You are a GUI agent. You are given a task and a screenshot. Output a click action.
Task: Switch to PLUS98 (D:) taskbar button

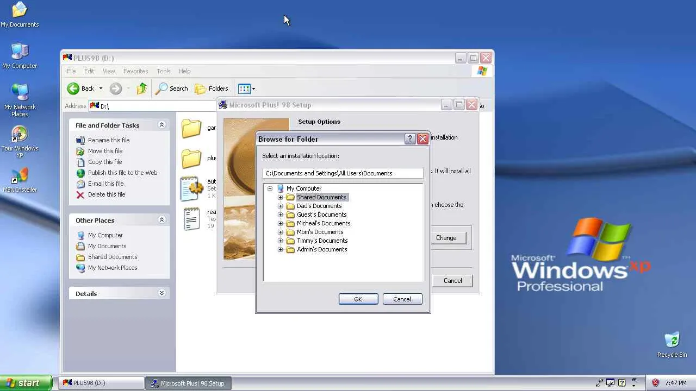101,383
